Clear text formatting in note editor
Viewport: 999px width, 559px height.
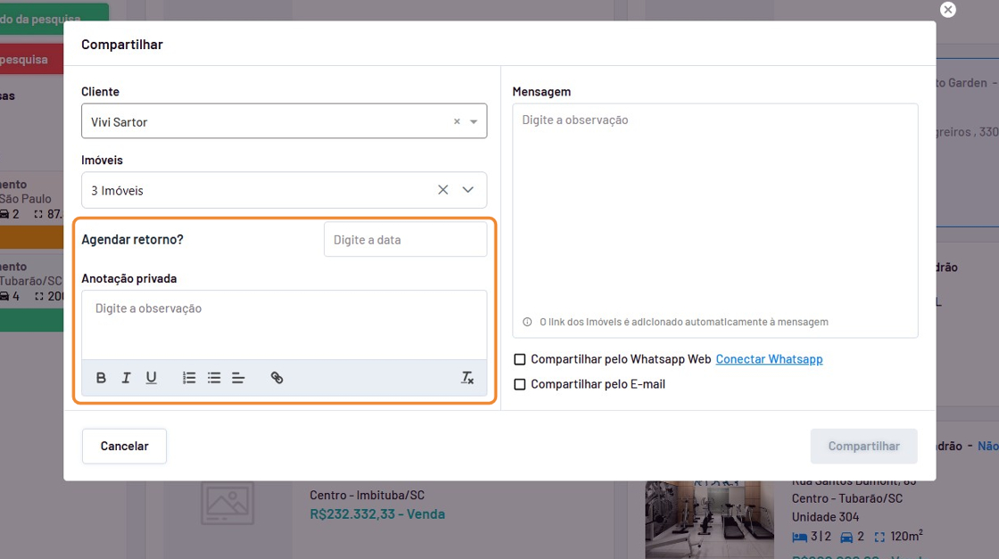point(466,378)
